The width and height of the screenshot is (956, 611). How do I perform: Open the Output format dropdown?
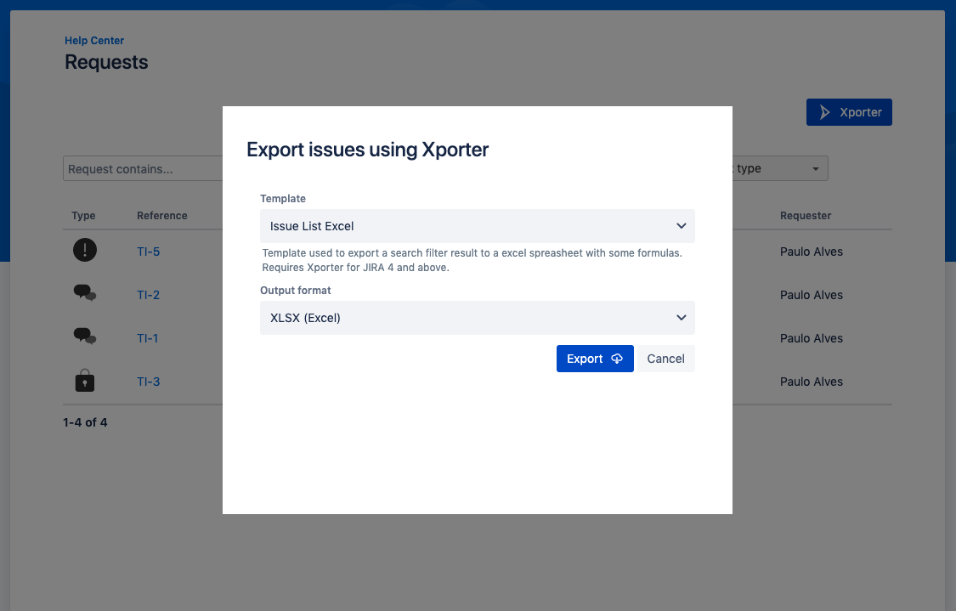pyautogui.click(x=477, y=318)
